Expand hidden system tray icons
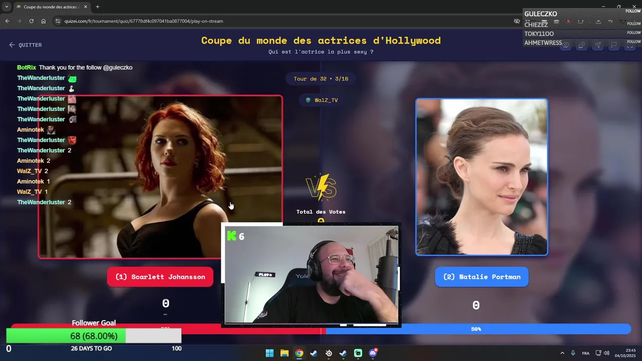 click(x=562, y=353)
